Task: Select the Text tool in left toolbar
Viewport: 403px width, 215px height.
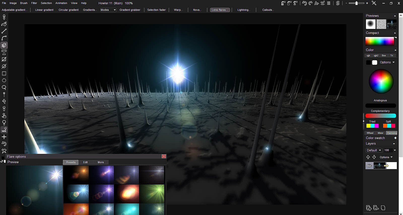Action: coord(4,52)
